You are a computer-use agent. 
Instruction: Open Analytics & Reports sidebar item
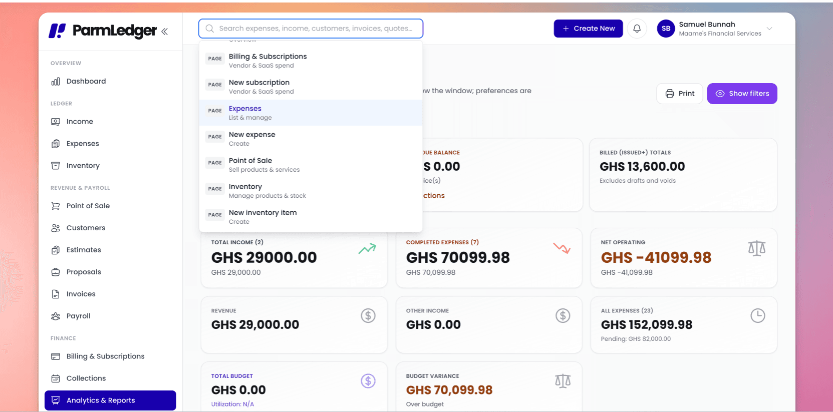click(110, 400)
